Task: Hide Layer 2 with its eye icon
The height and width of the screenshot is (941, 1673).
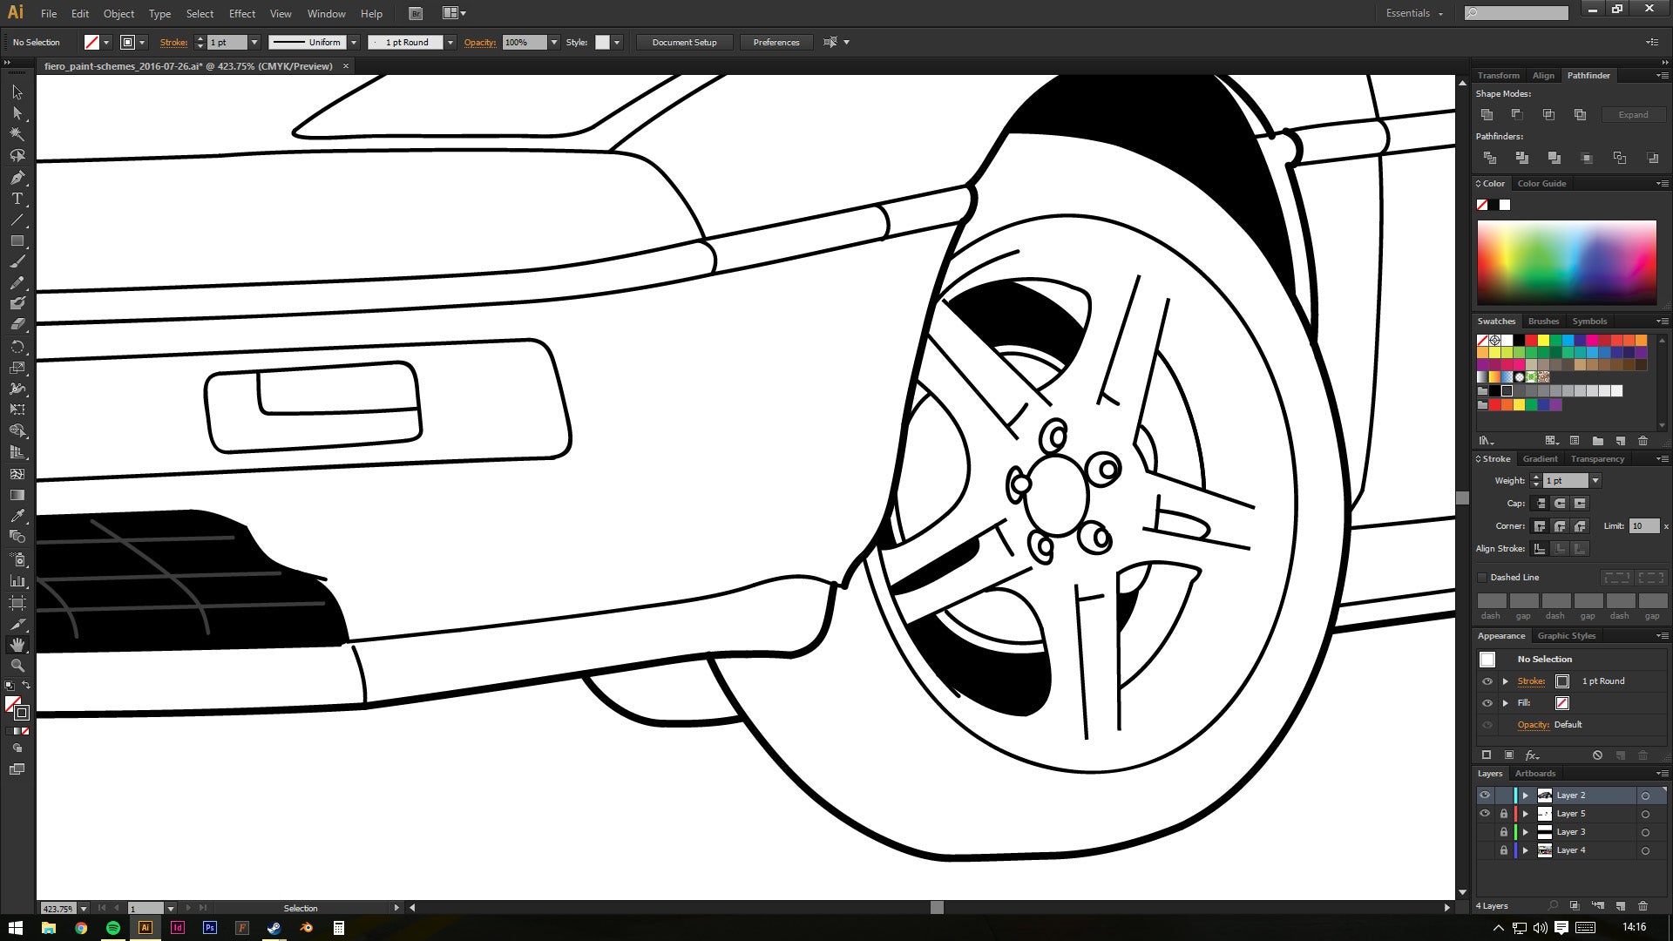Action: click(1485, 795)
